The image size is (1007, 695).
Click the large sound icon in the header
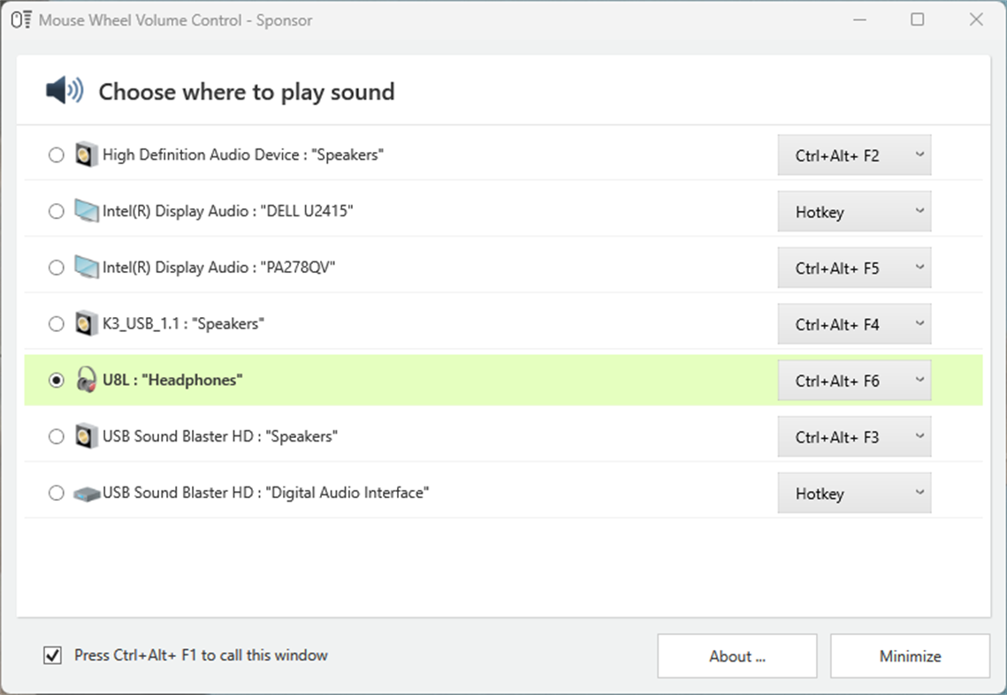[65, 91]
